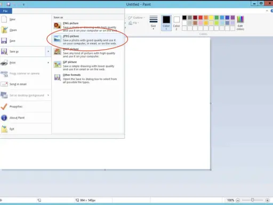Click the PNG picture format icon

tap(58, 26)
